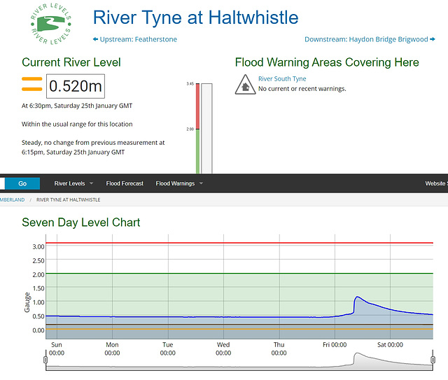Click the chart range navigator overview
The image size is (448, 380).
(x=239, y=360)
